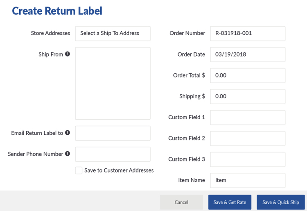Image resolution: width=307 pixels, height=211 pixels.
Task: Focus the Email Return Label to field
Action: pyautogui.click(x=113, y=133)
